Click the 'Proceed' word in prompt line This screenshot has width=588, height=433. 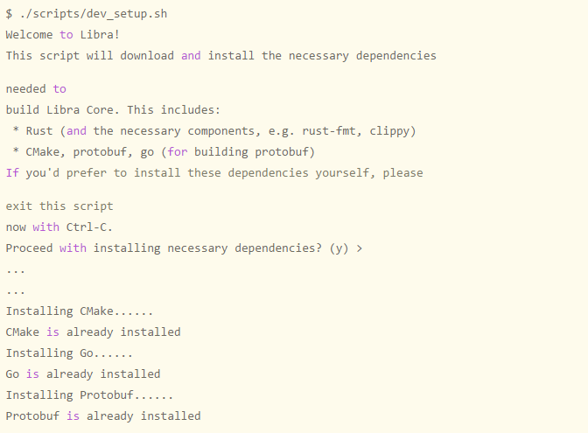[x=29, y=248]
